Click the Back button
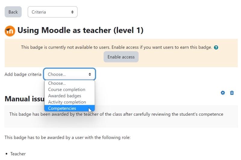Screen dimensions: 241x160 click(13, 12)
